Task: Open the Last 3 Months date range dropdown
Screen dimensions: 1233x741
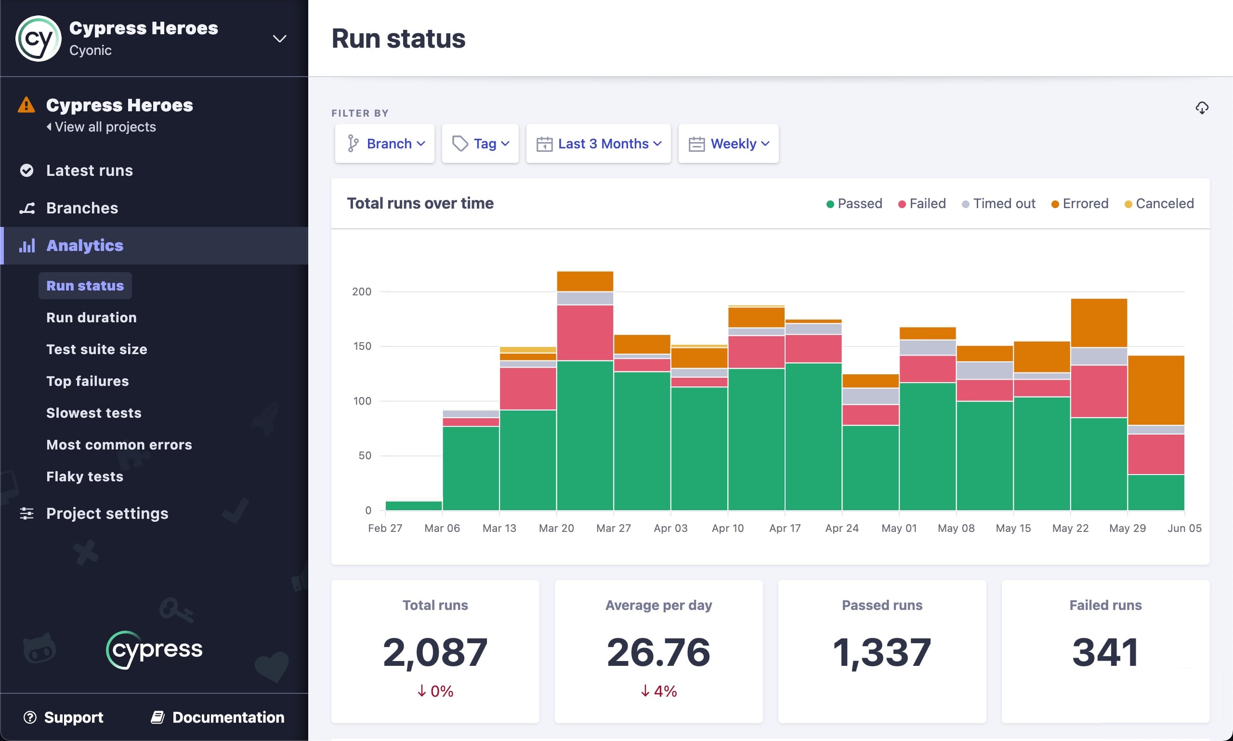Action: pyautogui.click(x=599, y=144)
